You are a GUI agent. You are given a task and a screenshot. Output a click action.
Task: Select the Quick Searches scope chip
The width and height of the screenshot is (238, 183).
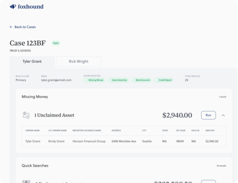(118, 80)
